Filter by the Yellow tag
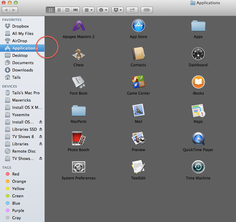 22,189
